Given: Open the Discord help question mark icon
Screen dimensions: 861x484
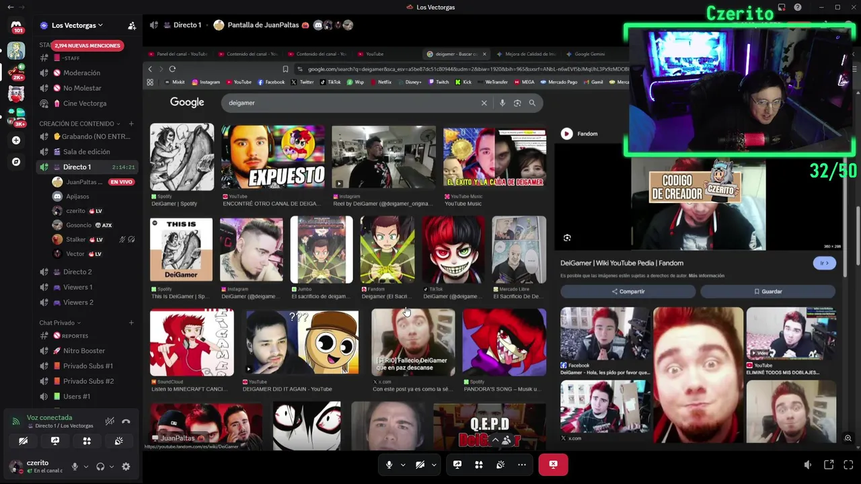Looking at the screenshot, I should click(x=798, y=7).
